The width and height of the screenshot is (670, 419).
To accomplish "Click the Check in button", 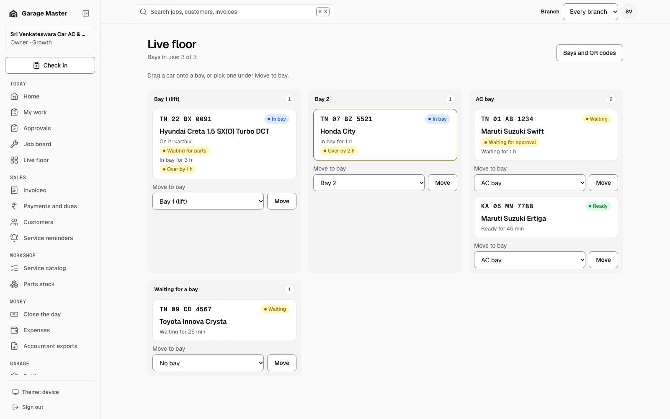I will [50, 65].
